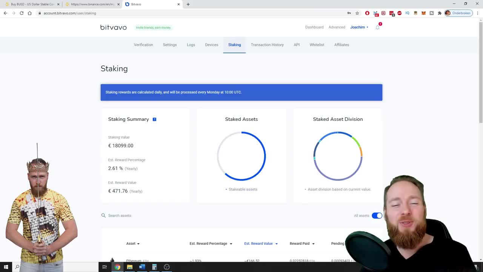Close the Buy BUSD tab
This screenshot has height=272, width=483.
click(x=58, y=4)
